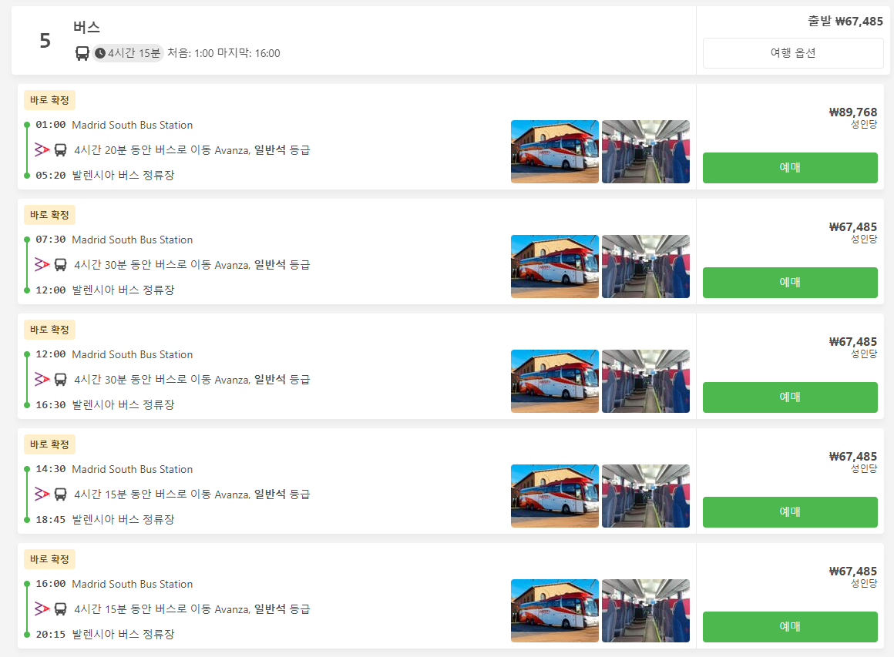Click the bus icon in the header
This screenshot has height=657, width=894.
82,54
